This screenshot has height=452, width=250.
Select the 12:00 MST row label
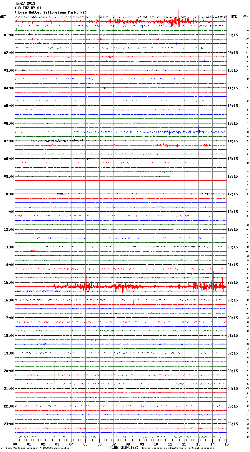point(9,230)
